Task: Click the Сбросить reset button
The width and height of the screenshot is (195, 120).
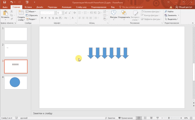Action: click(x=32, y=15)
